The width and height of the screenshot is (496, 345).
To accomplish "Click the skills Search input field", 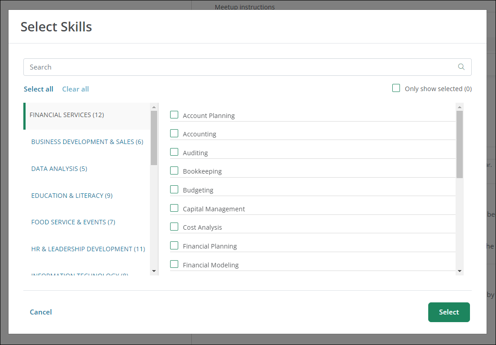I will click(238, 67).
